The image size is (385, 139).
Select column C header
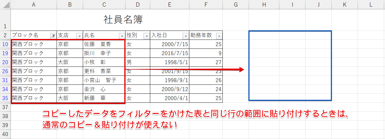point(104,4)
